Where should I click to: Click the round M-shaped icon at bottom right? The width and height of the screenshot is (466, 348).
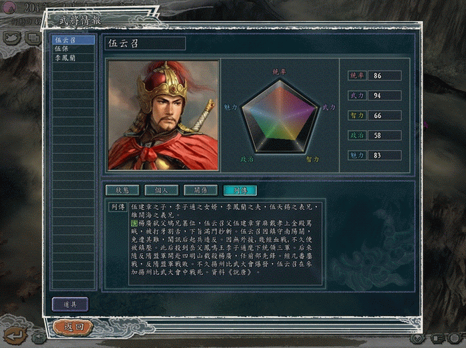click(419, 338)
